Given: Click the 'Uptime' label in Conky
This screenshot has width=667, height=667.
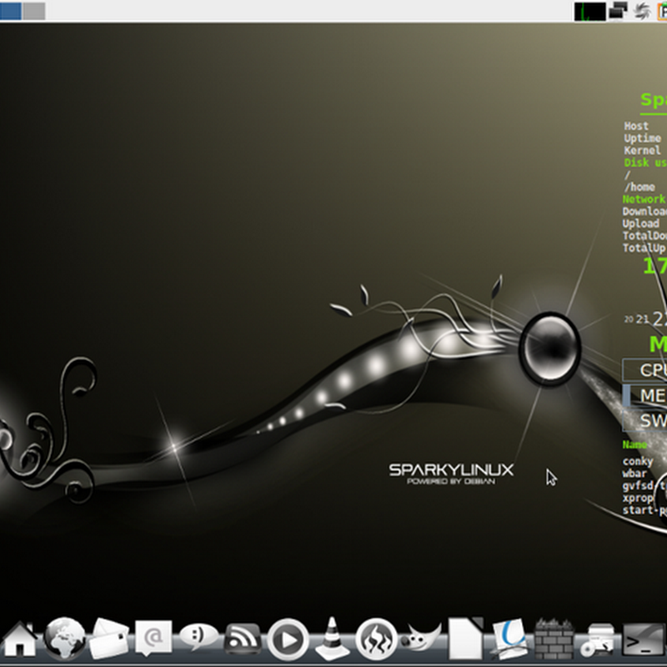Looking at the screenshot, I should pyautogui.click(x=642, y=138).
